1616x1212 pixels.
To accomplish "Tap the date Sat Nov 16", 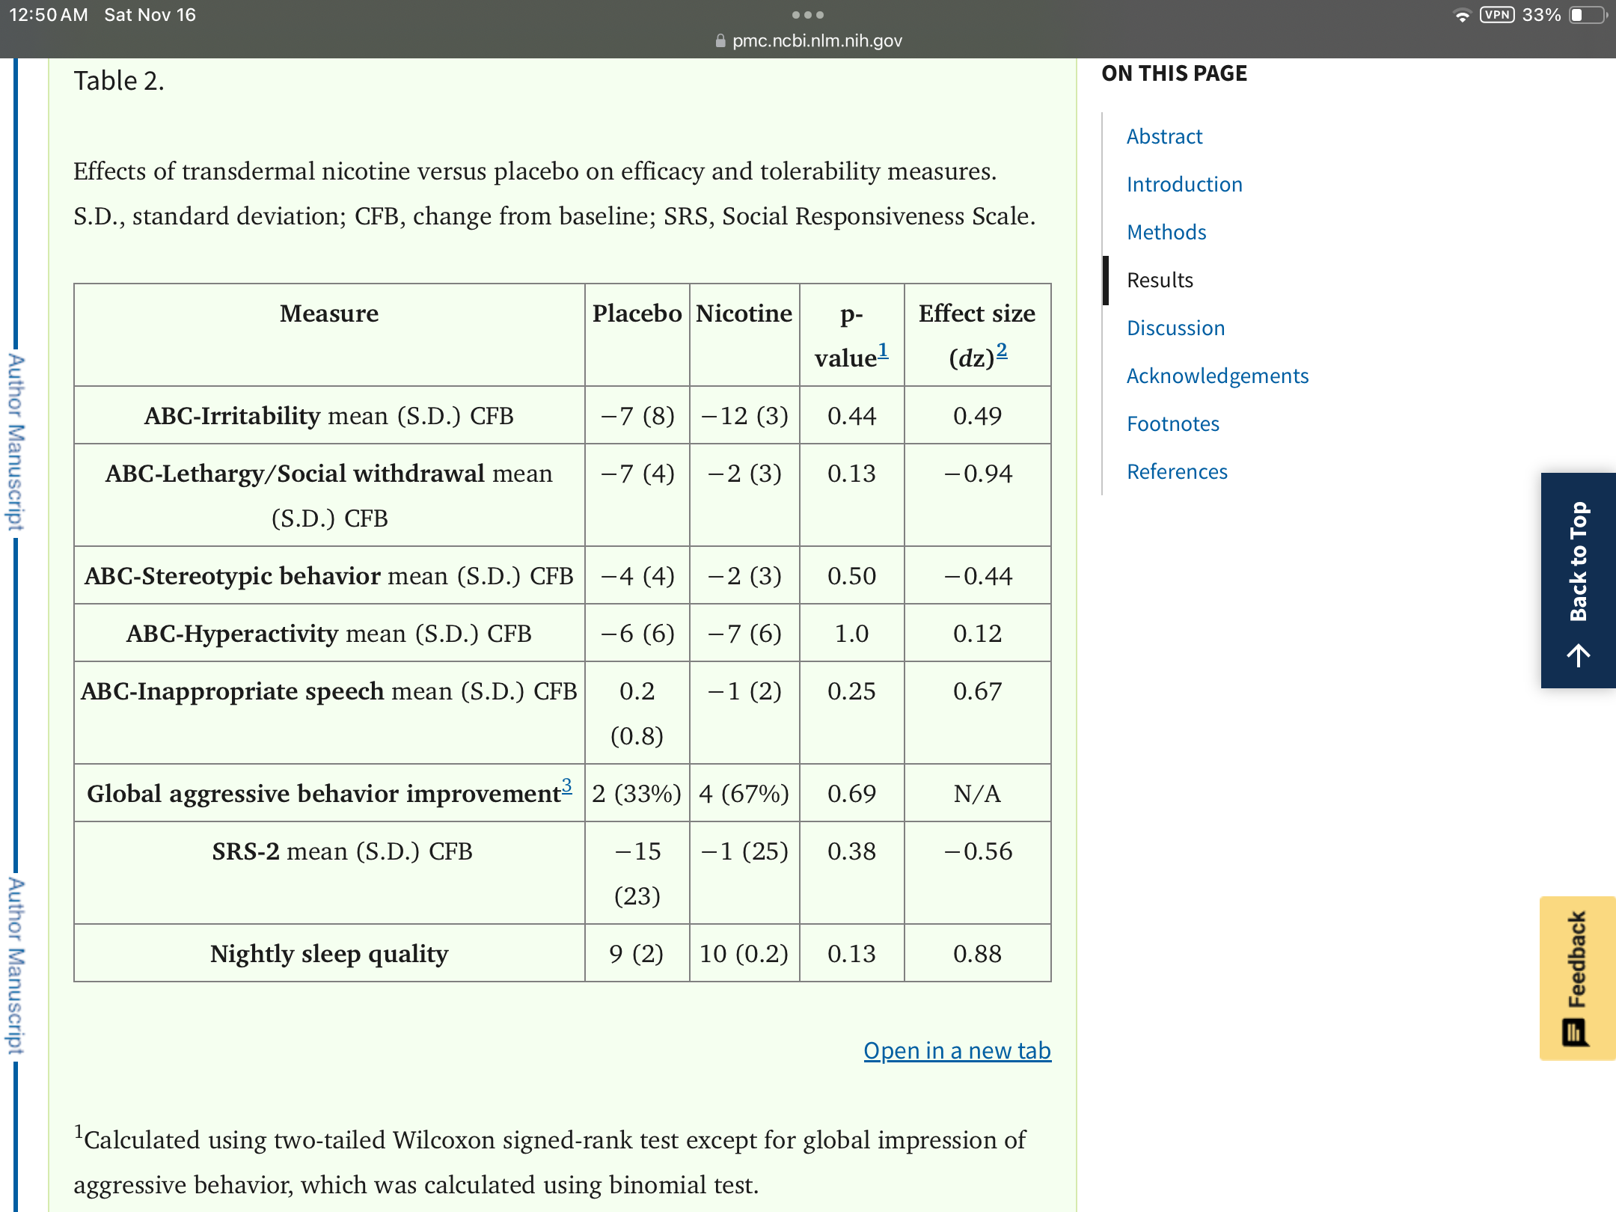I will (x=150, y=15).
